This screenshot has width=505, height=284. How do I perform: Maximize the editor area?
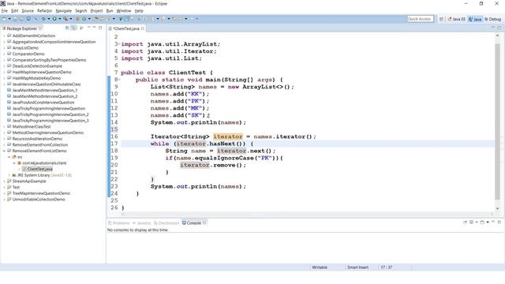click(499, 28)
